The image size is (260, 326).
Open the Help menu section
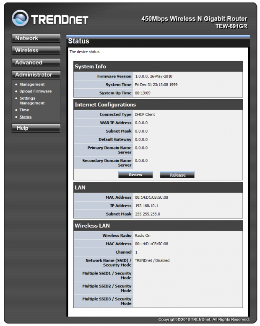(36, 128)
